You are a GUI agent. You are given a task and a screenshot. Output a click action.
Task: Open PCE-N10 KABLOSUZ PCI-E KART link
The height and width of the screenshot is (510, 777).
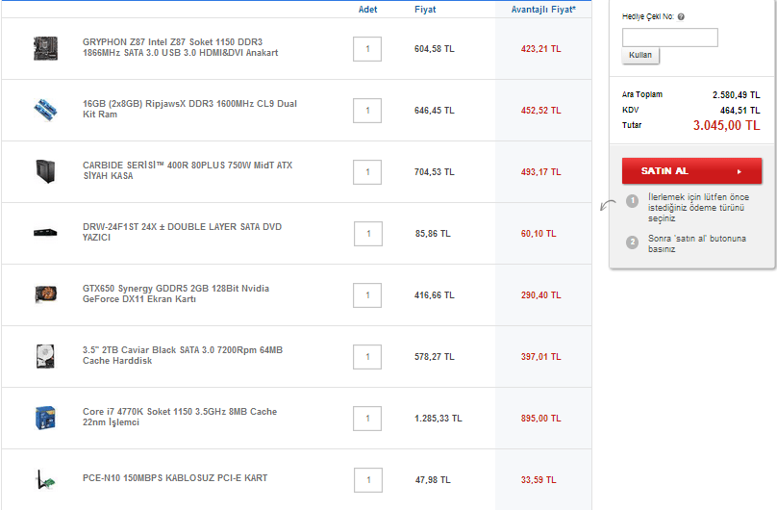point(175,478)
